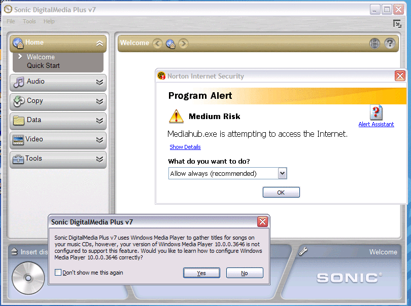
Task: Open the File menu
Action: [11, 21]
